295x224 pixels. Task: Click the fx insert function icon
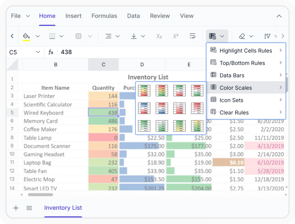pyautogui.click(x=51, y=52)
